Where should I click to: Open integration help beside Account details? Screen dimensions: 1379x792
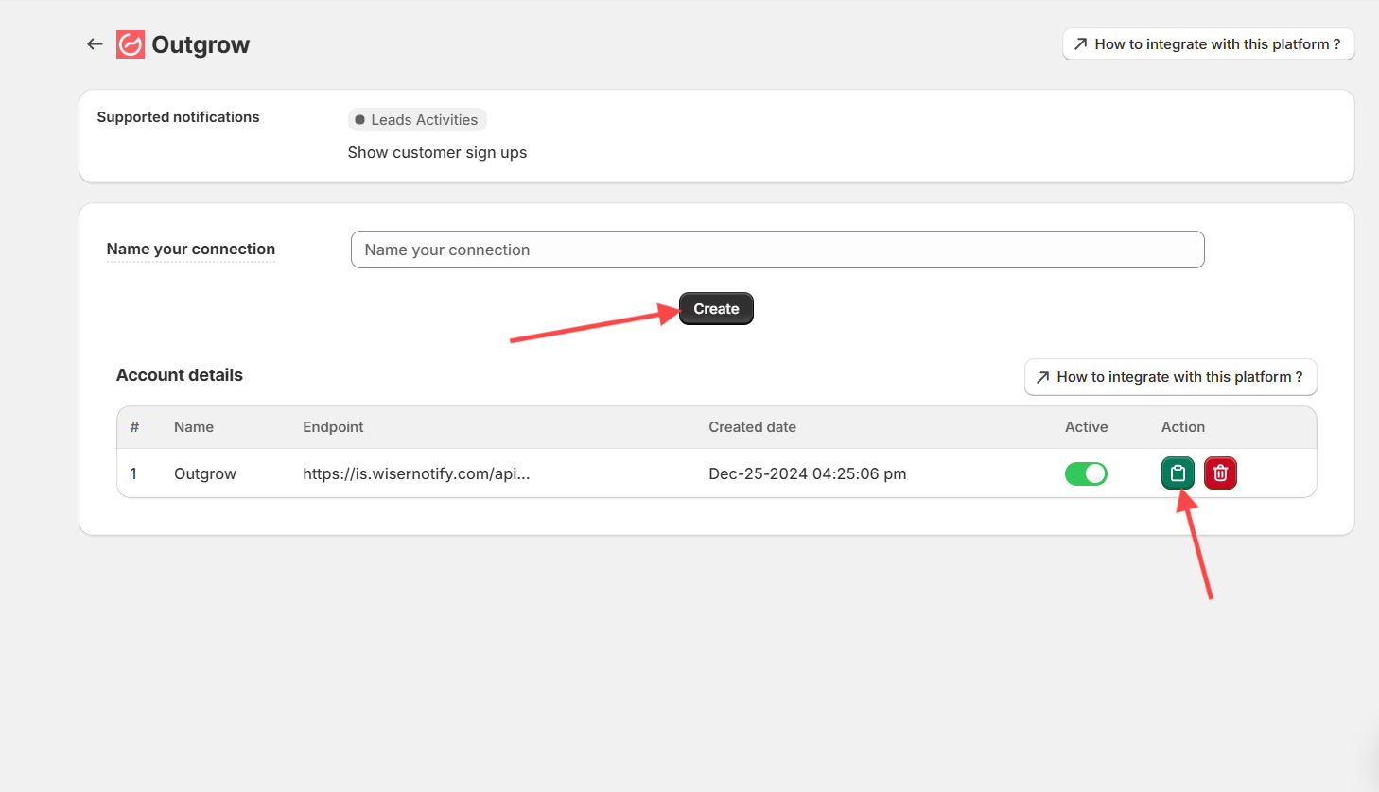click(x=1170, y=377)
